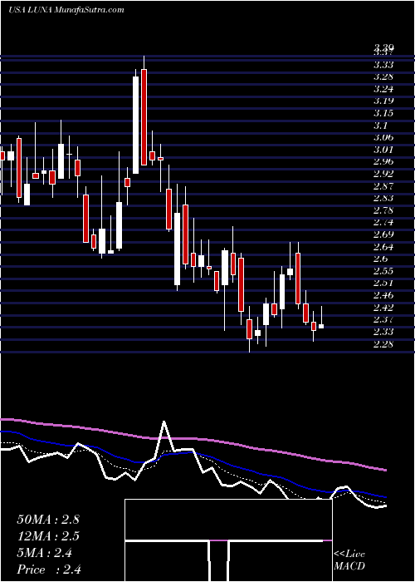
Task: Select the 3.01 price axis label
Action: (x=383, y=150)
